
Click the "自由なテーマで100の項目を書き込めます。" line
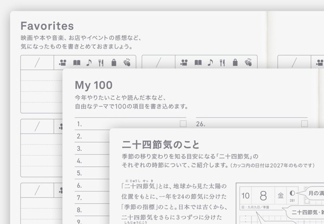pyautogui.click(x=132, y=106)
